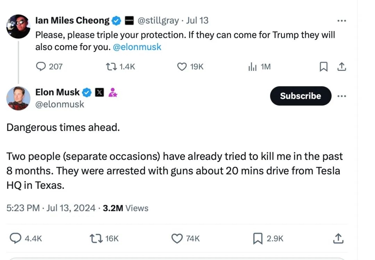Open more options for Ian Miles Cheong's post

click(342, 21)
